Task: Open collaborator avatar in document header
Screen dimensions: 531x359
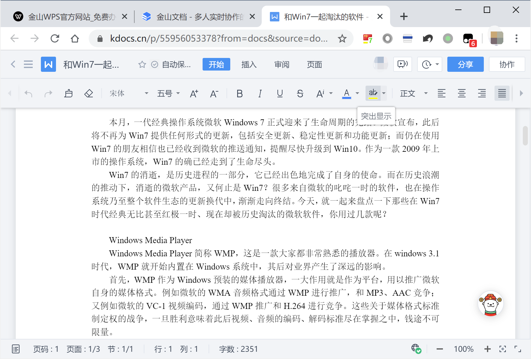Action: 381,64
